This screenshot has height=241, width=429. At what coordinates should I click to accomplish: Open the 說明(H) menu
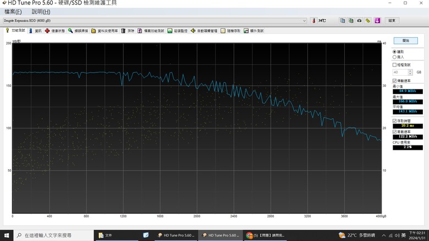tap(41, 12)
